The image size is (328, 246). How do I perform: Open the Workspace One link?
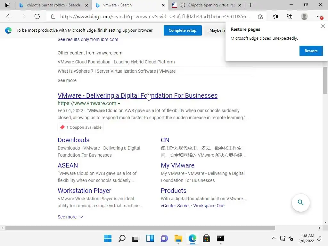pos(209,206)
